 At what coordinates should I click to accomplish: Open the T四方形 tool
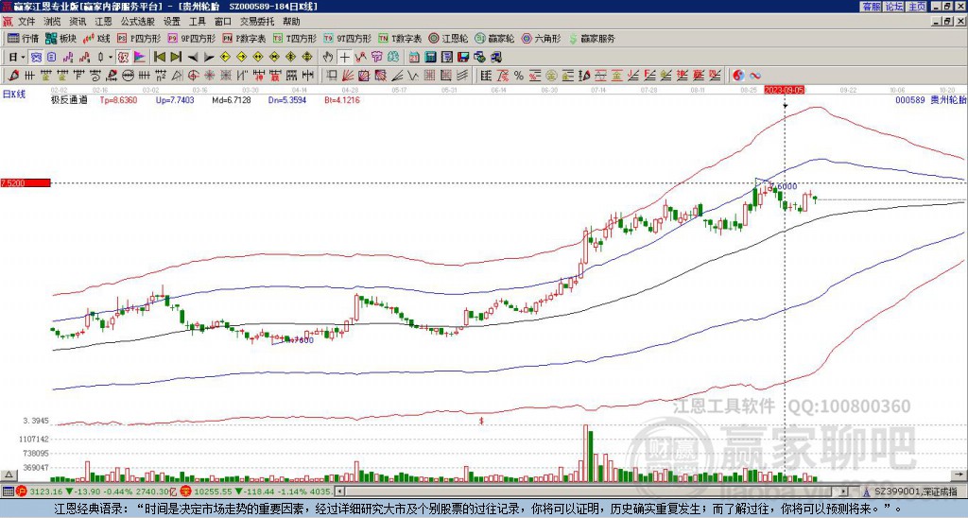(295, 38)
